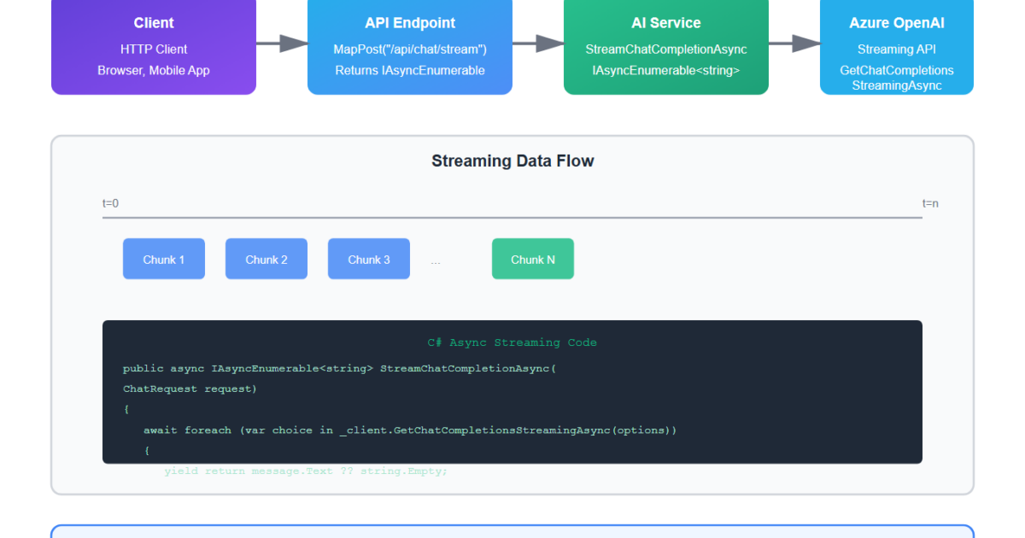1025x538 pixels.
Task: Click the arrow pointing to Azure OpenAI
Action: coord(794,44)
